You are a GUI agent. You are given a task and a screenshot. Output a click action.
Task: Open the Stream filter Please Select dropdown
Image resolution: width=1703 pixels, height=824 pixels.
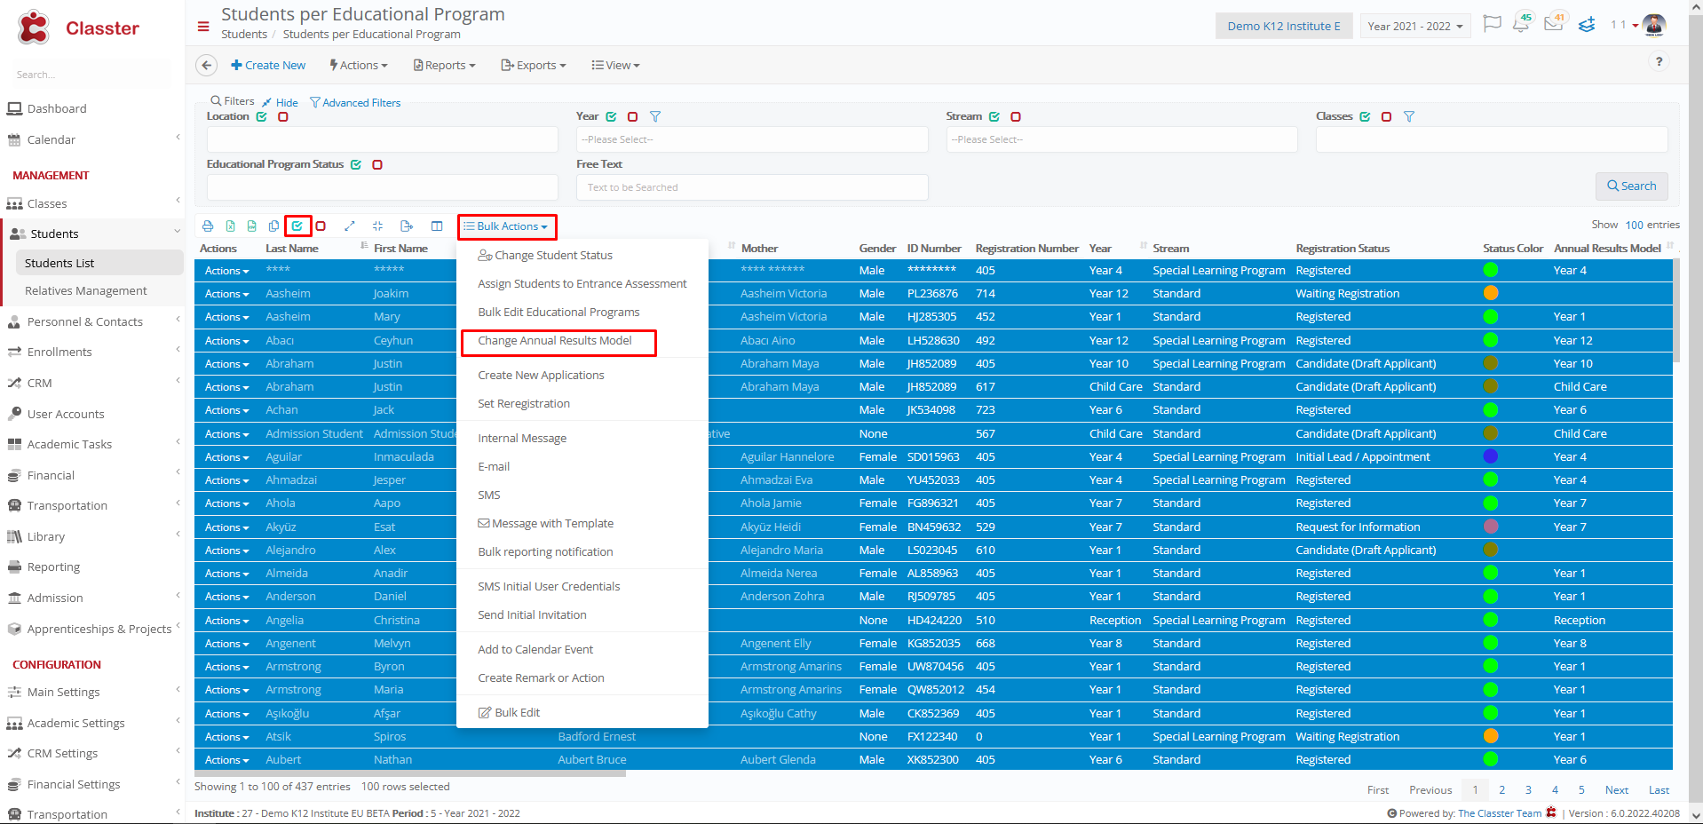coord(1121,139)
